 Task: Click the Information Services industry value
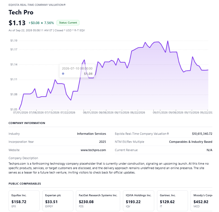91,134
